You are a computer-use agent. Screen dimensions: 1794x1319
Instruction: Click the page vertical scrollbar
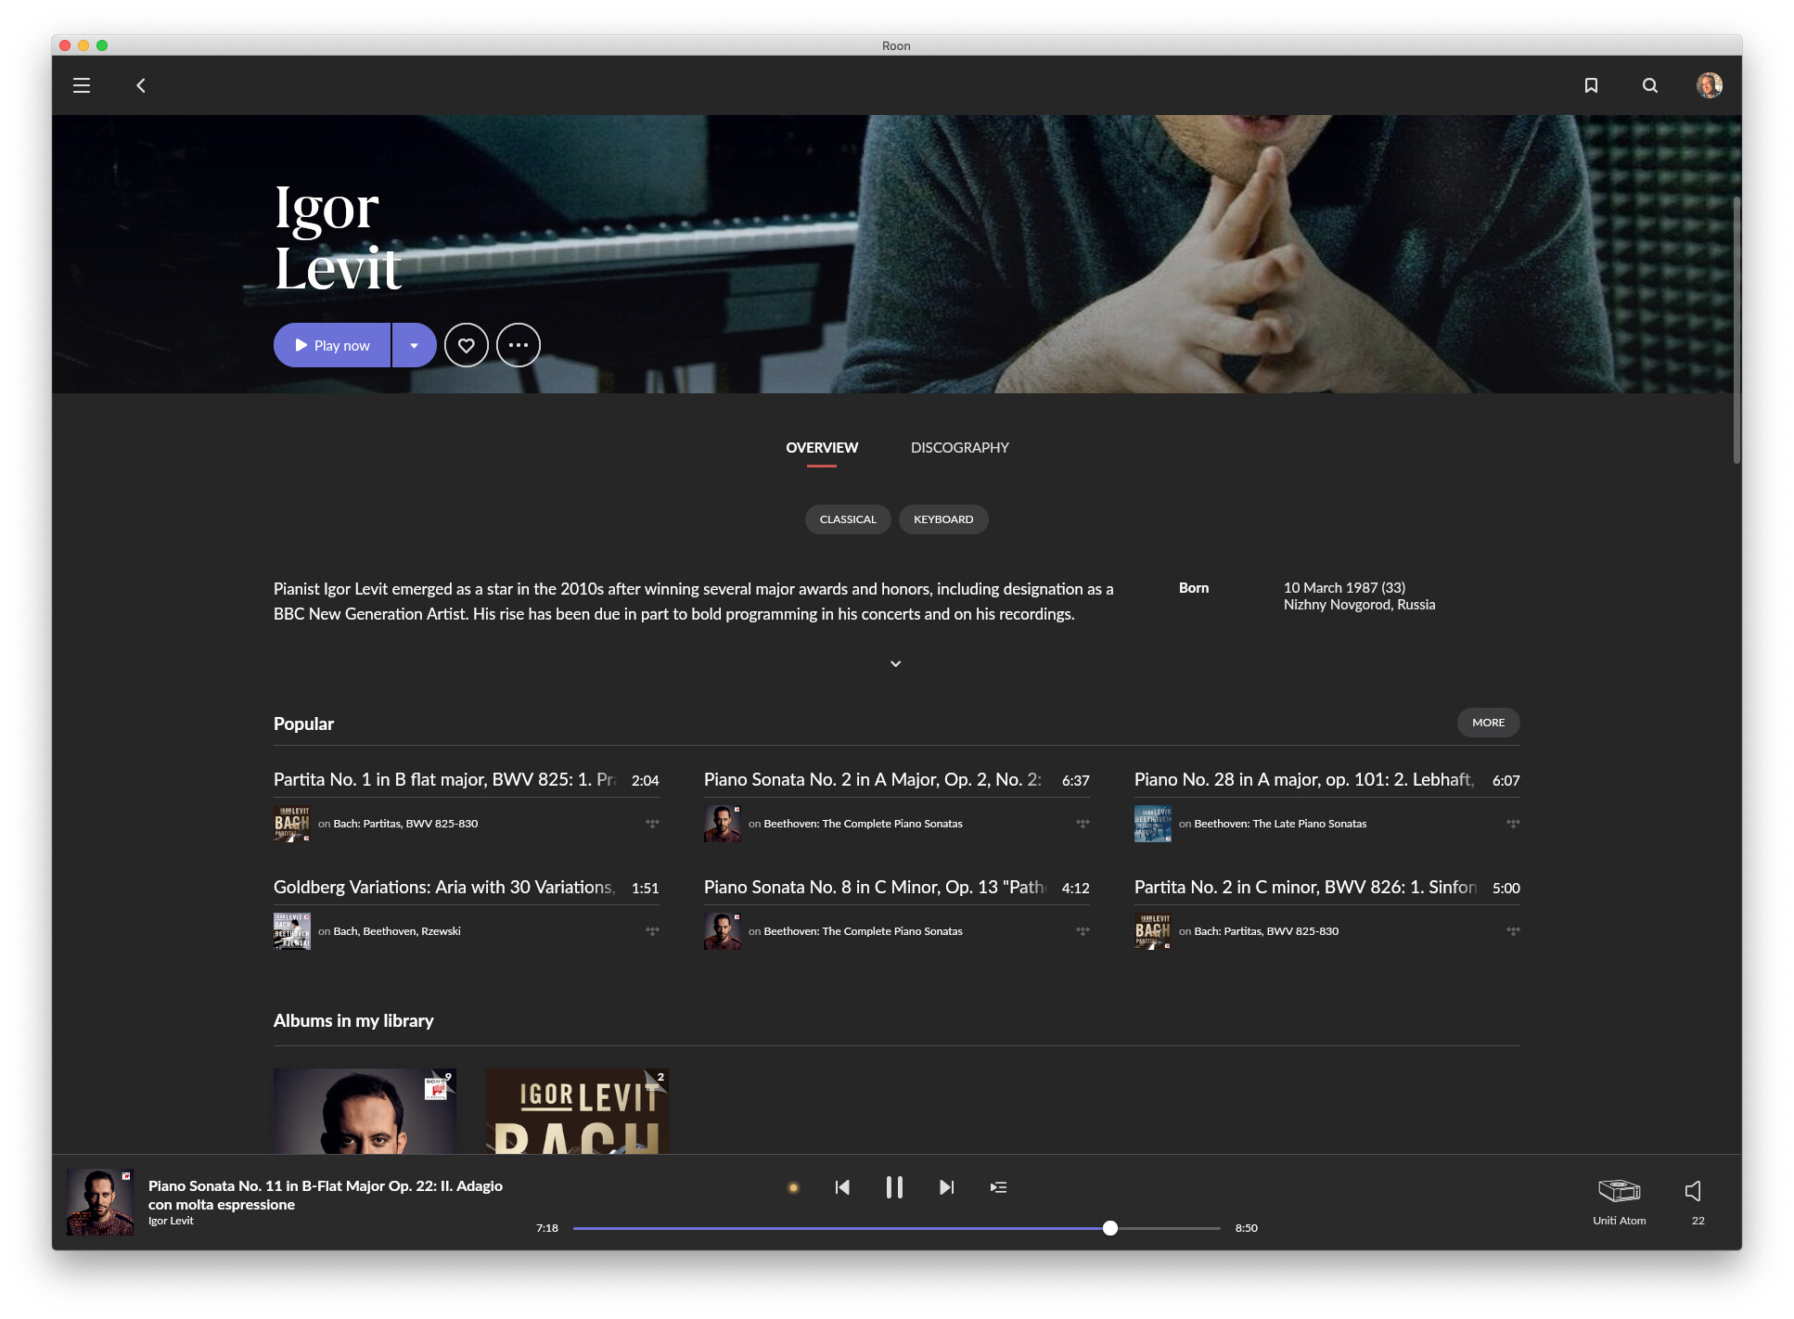click(x=1736, y=329)
